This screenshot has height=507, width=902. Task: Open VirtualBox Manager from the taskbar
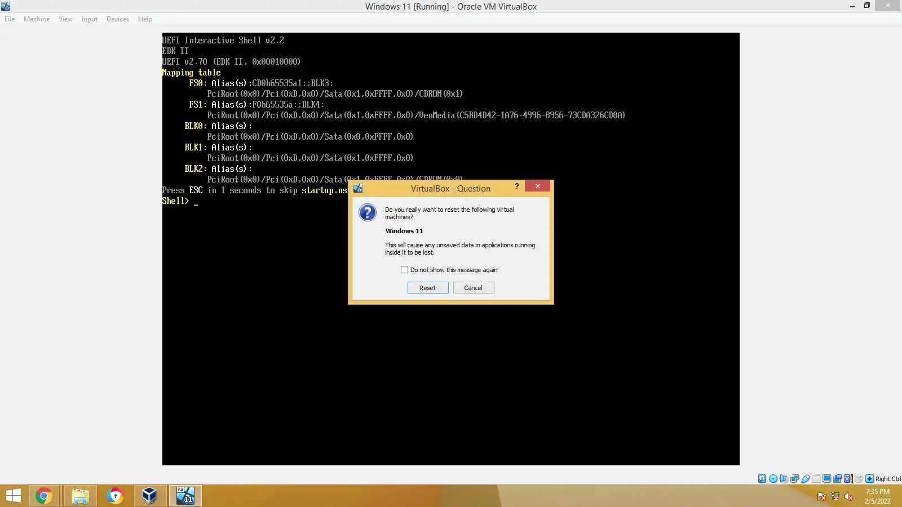pyautogui.click(x=149, y=496)
